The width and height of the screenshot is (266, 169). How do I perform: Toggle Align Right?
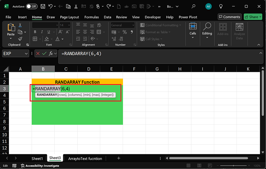pos(92,32)
